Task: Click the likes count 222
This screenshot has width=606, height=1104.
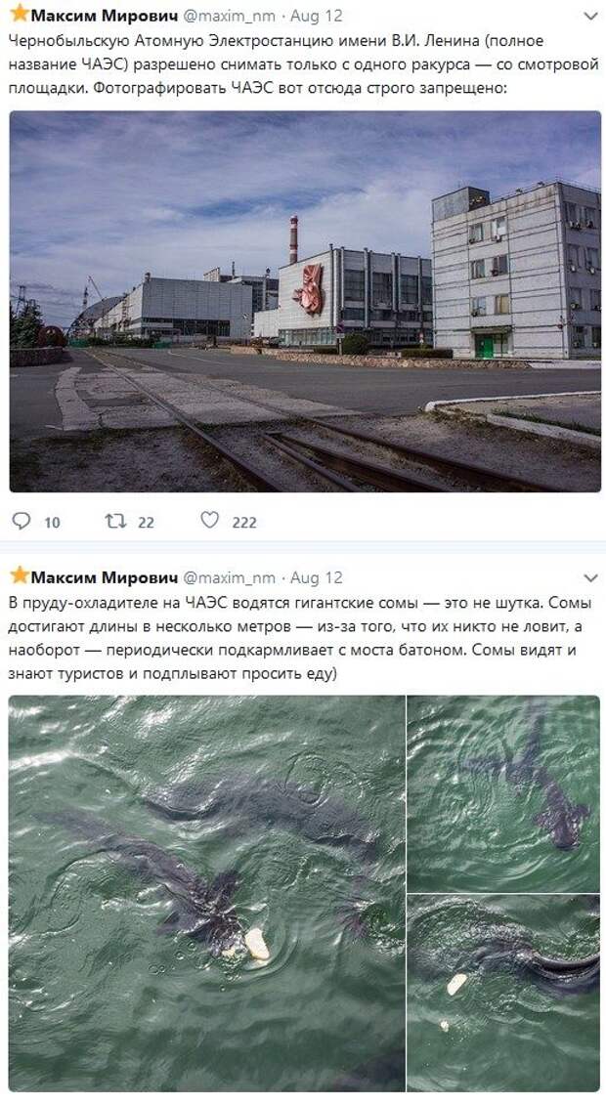Action: click(x=243, y=523)
